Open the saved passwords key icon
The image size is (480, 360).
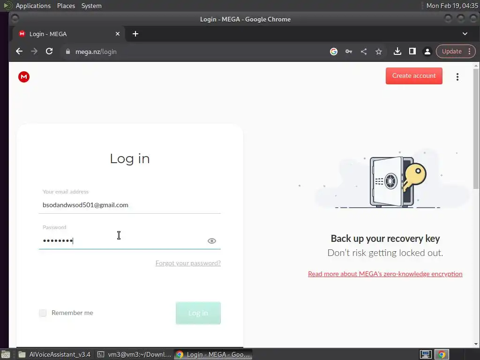pos(349,52)
